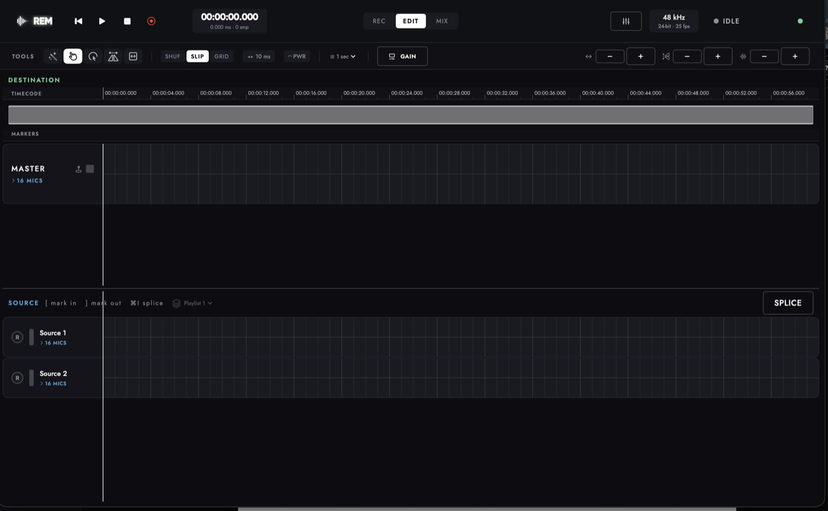Click the SOURCE section label
Screen dimensions: 828x511
23,303
